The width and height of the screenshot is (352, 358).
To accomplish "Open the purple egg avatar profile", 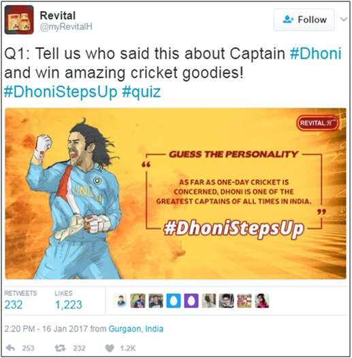I will click(x=191, y=301).
